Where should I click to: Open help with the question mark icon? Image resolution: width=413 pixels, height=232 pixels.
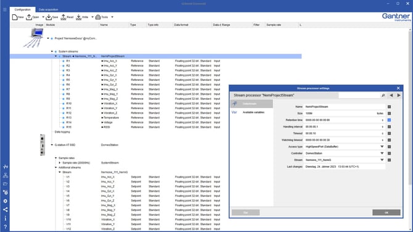(6, 226)
